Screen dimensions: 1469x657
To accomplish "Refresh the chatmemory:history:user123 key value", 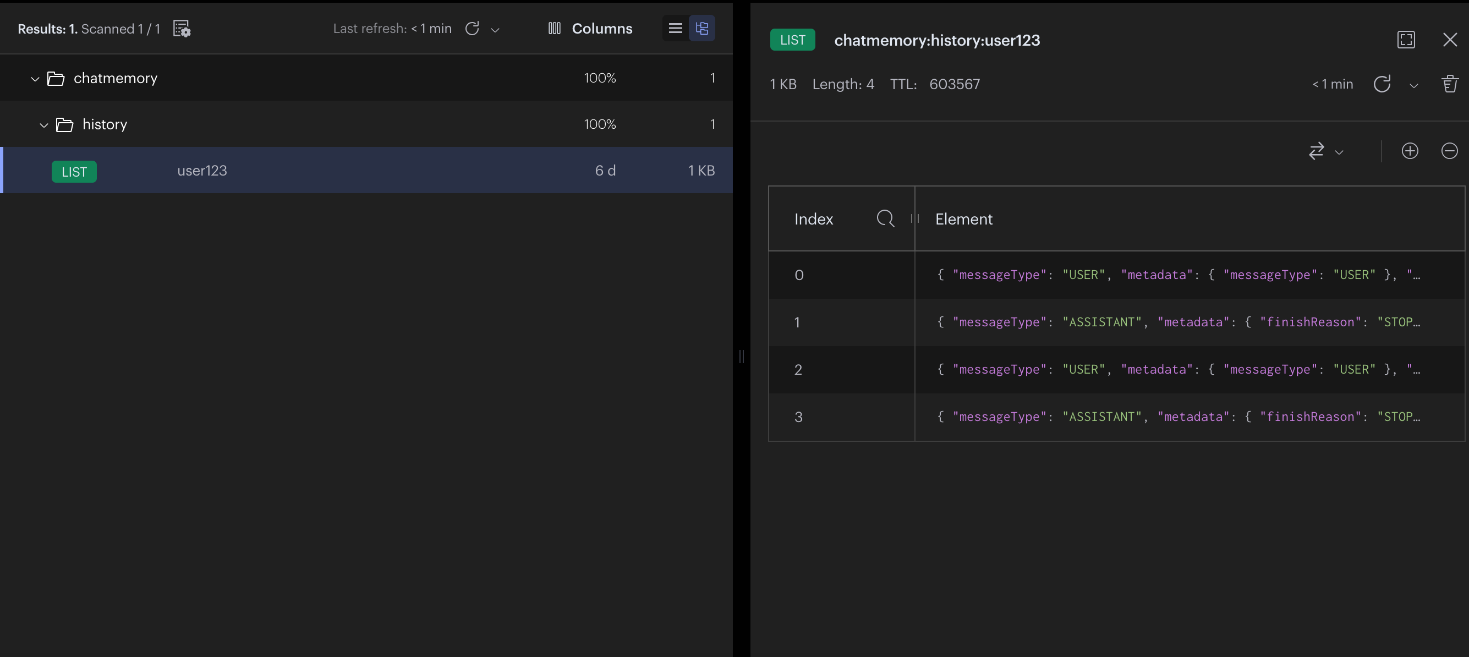I will point(1382,84).
